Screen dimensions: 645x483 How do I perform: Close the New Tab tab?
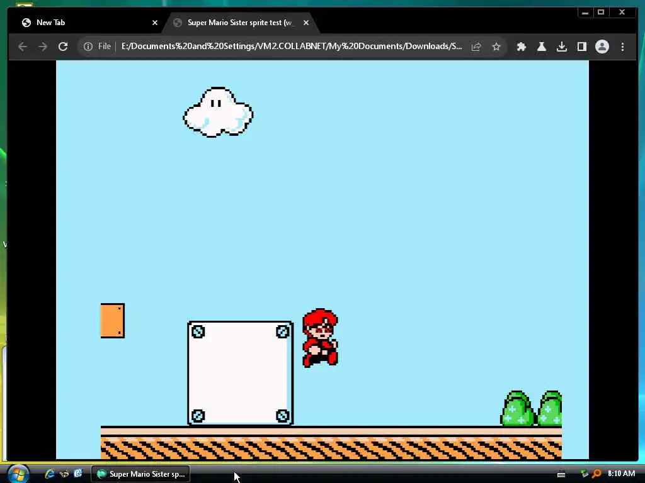pyautogui.click(x=155, y=23)
